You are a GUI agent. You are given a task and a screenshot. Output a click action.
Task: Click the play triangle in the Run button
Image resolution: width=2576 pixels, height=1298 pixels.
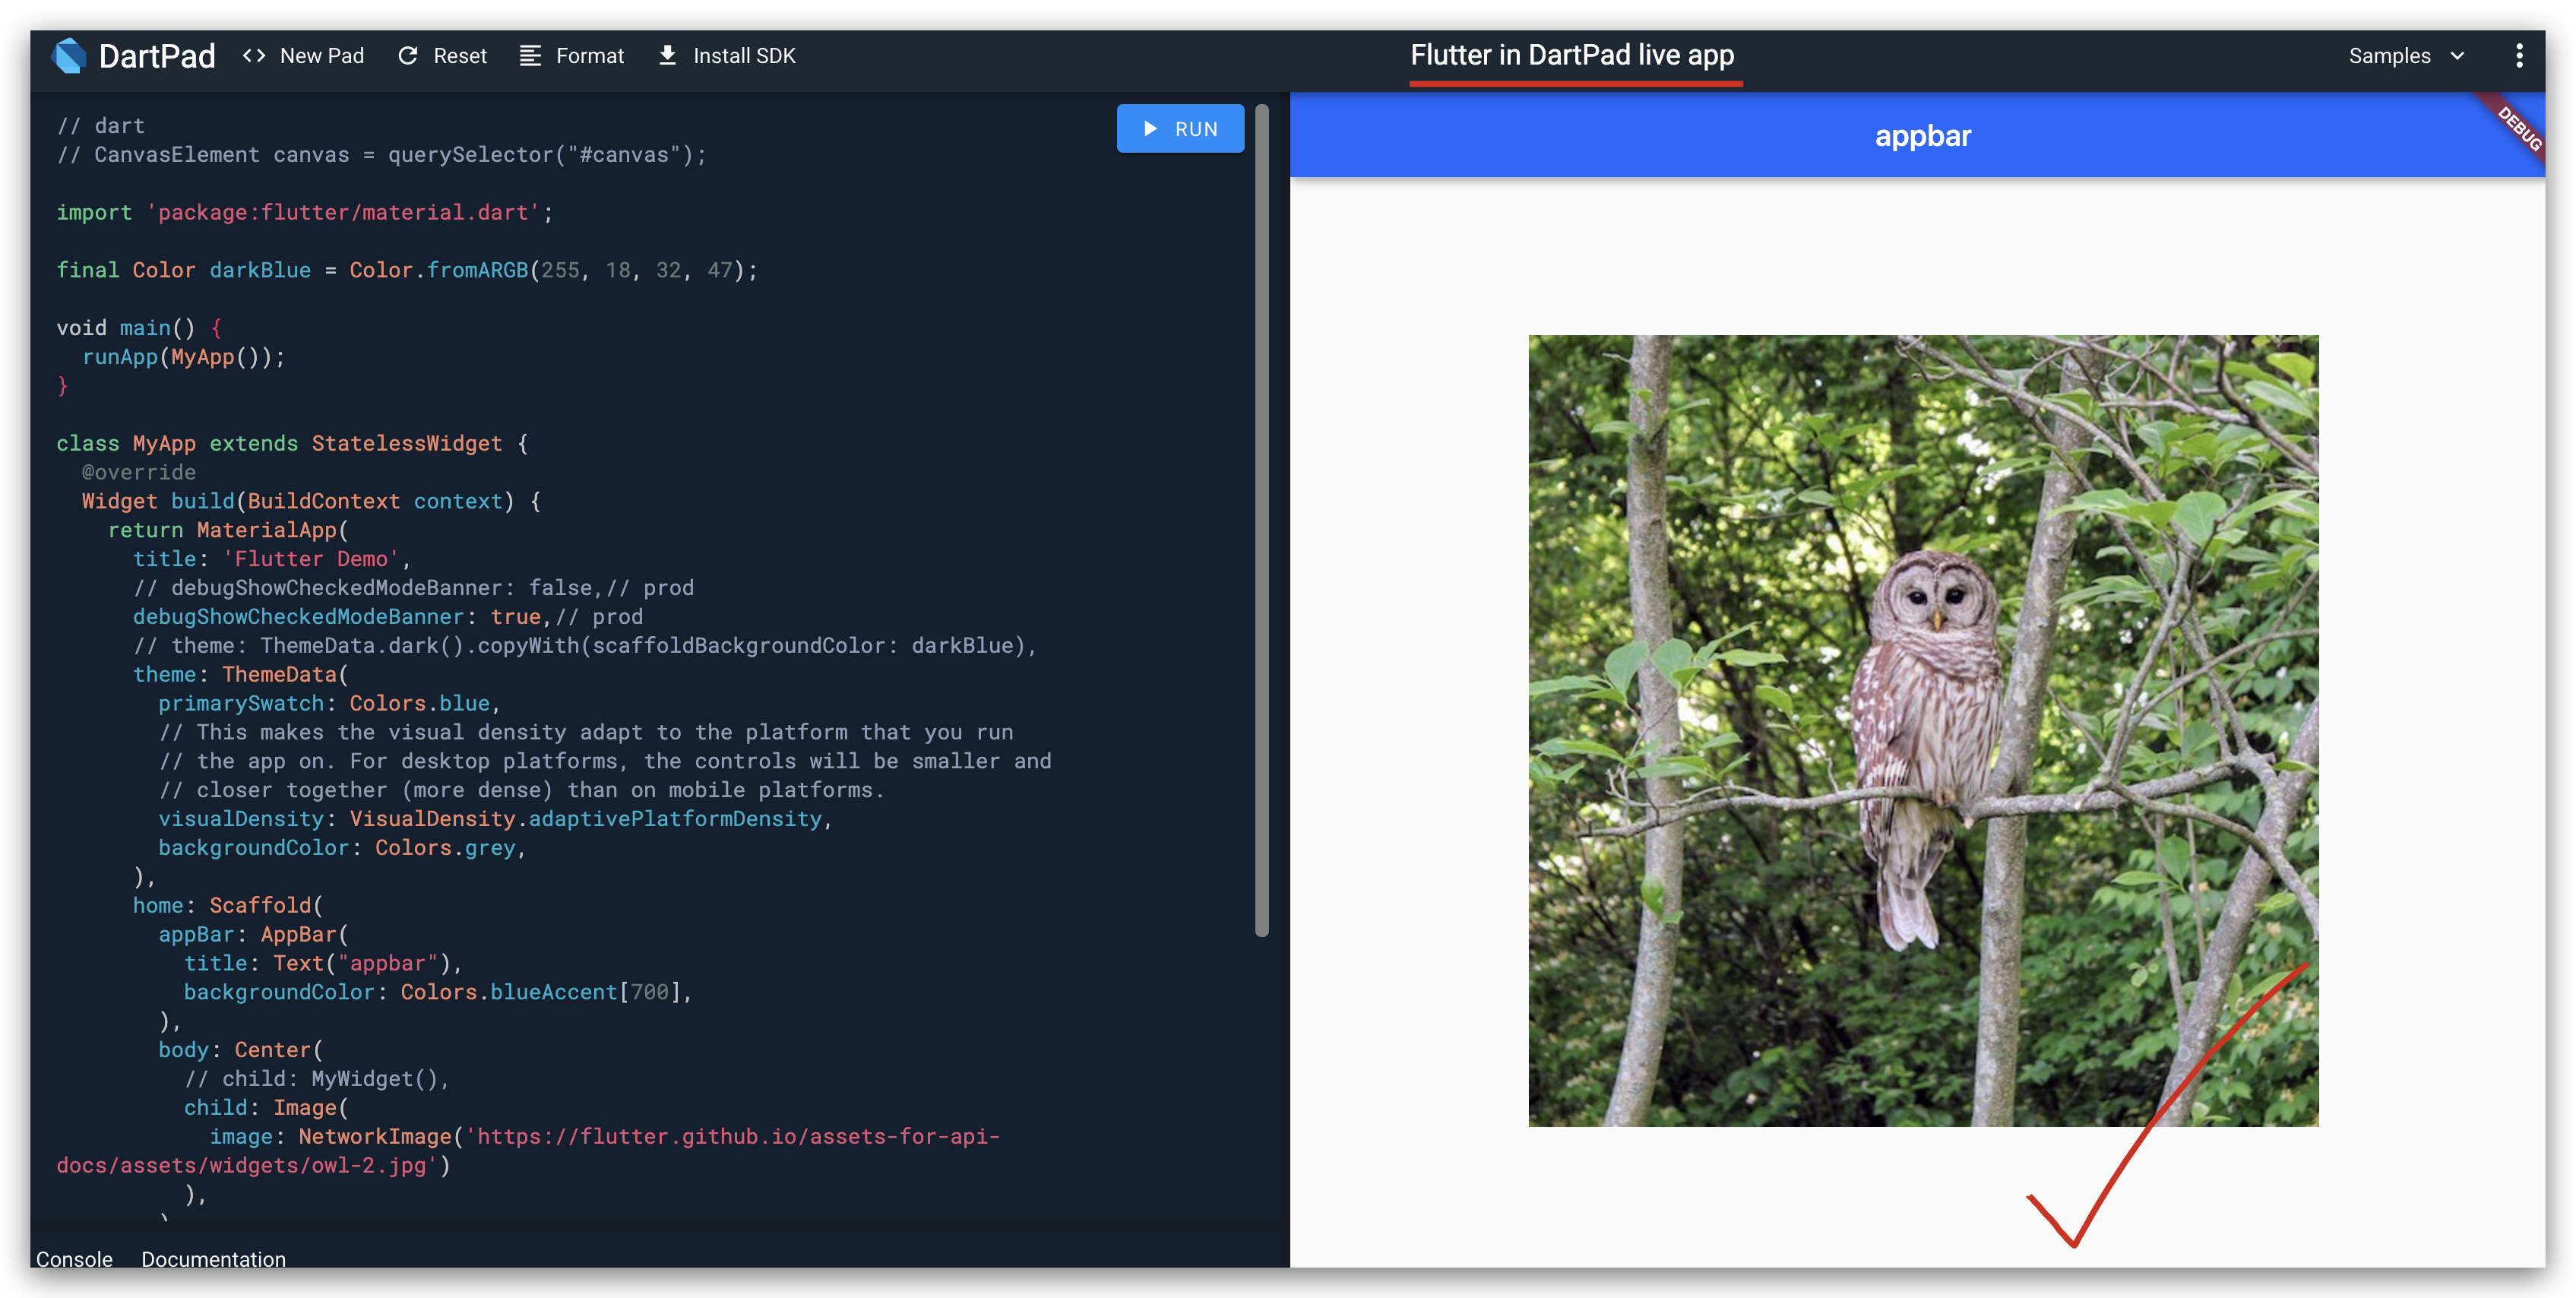[x=1150, y=129]
